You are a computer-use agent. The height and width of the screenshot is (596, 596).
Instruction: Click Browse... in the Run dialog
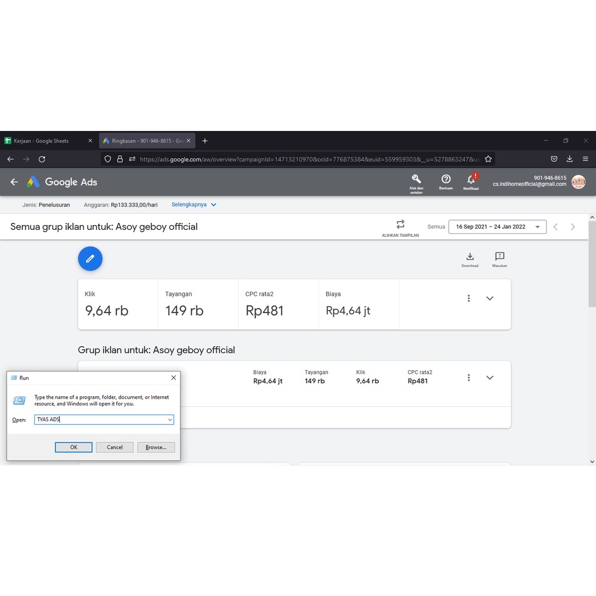click(x=156, y=448)
